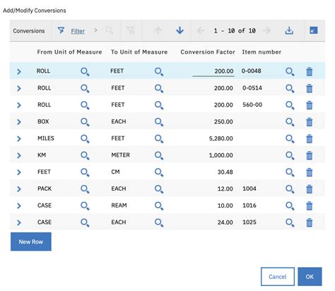The height and width of the screenshot is (291, 335).
Task: Click the Cancel button
Action: click(x=278, y=277)
